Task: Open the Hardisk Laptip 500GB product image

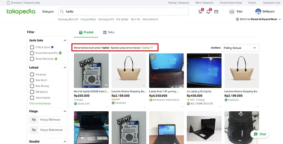Action: click(x=91, y=71)
